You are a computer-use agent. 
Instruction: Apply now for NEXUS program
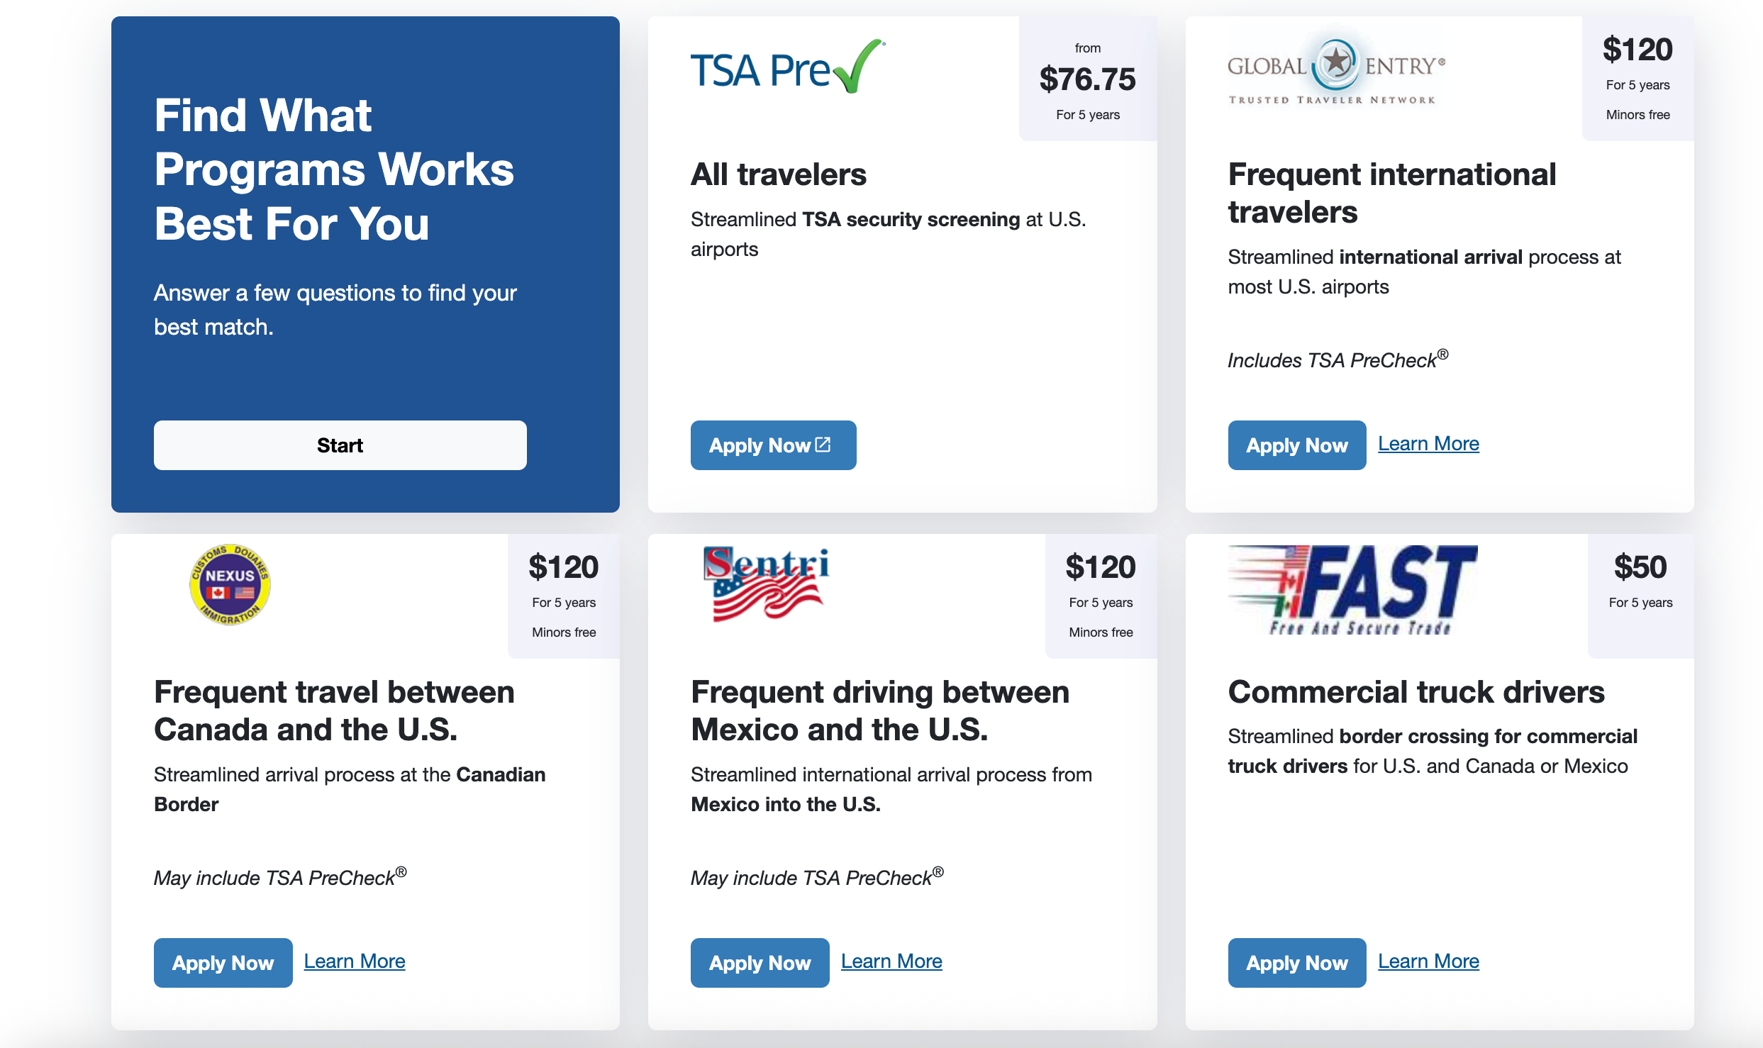pos(223,963)
